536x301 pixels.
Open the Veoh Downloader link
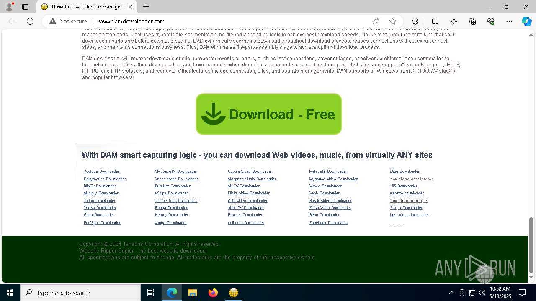coord(325,193)
